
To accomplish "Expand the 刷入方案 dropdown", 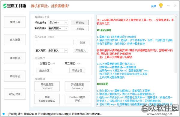I will point(66,51).
